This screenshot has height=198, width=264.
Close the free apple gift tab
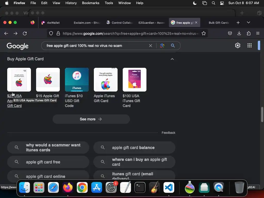pos(196,22)
